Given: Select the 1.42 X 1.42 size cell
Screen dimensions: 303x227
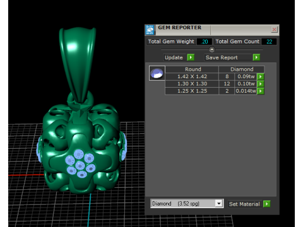Looking at the screenshot, I should [x=192, y=76].
